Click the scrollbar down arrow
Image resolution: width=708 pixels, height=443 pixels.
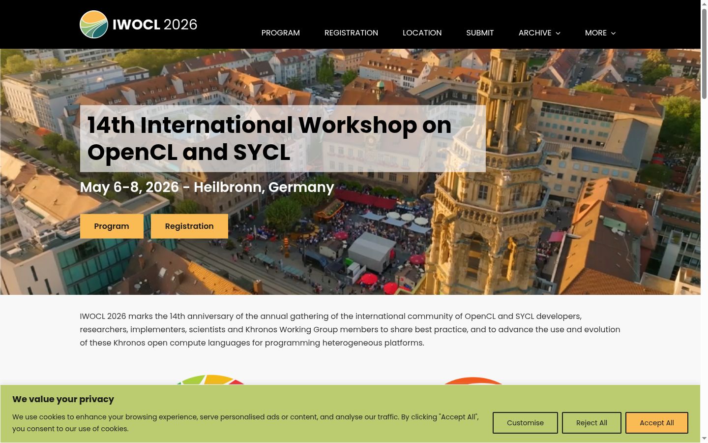pyautogui.click(x=704, y=439)
